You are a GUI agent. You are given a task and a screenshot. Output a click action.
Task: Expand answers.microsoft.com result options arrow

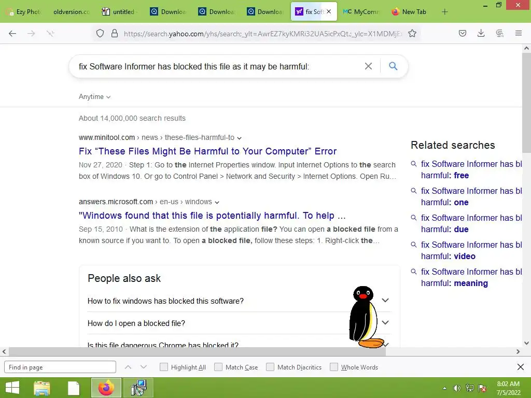pyautogui.click(x=217, y=203)
